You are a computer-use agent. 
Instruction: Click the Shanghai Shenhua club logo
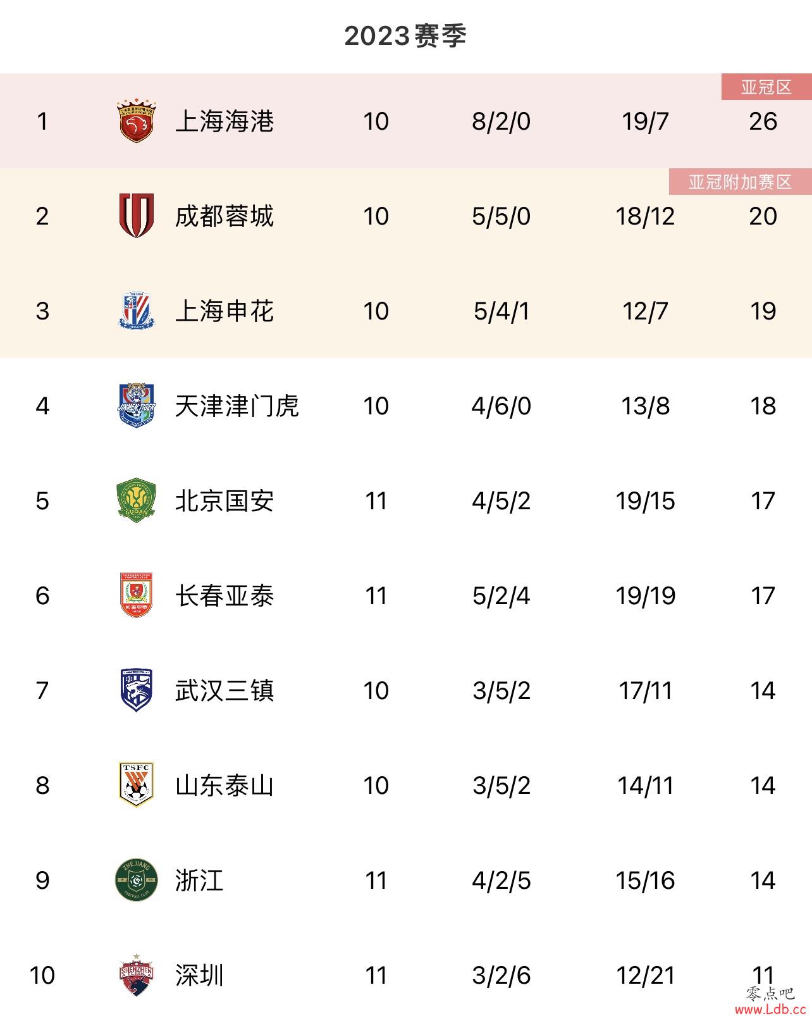point(136,311)
